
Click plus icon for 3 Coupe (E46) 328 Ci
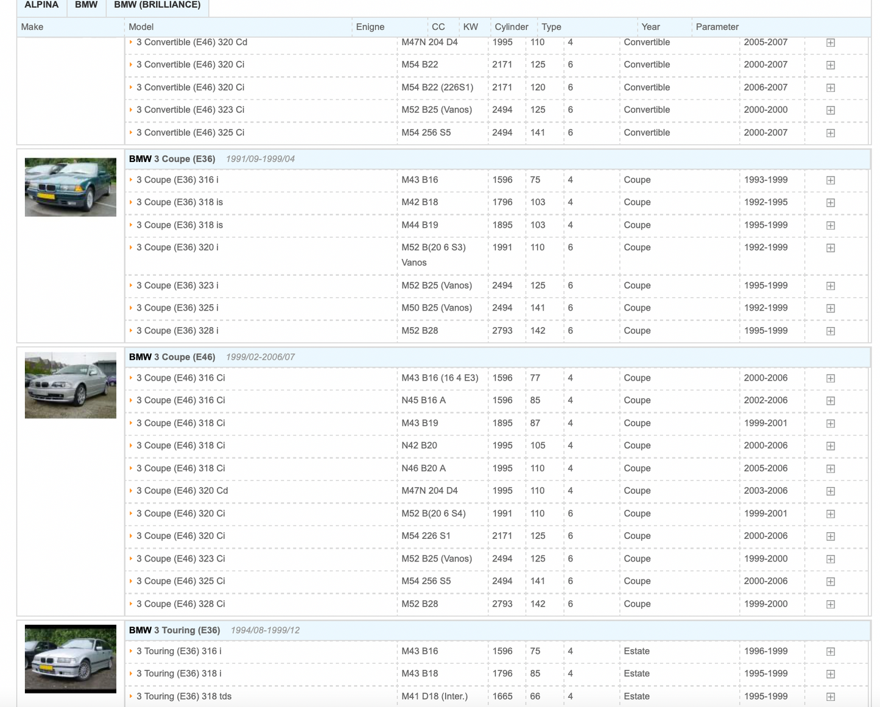[830, 605]
